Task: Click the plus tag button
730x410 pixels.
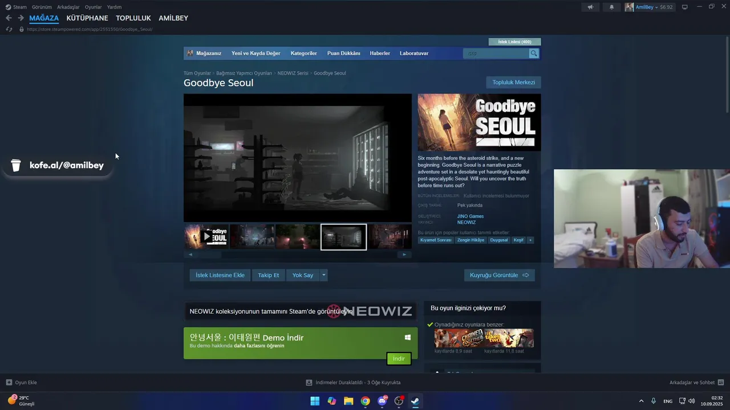Action: [x=530, y=240]
